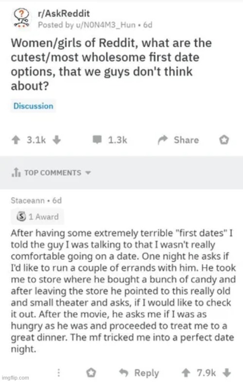Viewport: 243px width, 382px height.
Task: Click the Share arrow icon
Action: 163,140
